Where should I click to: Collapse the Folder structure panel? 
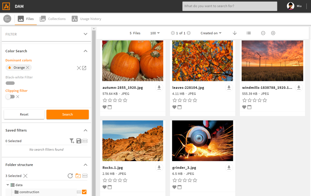[x=86, y=165]
